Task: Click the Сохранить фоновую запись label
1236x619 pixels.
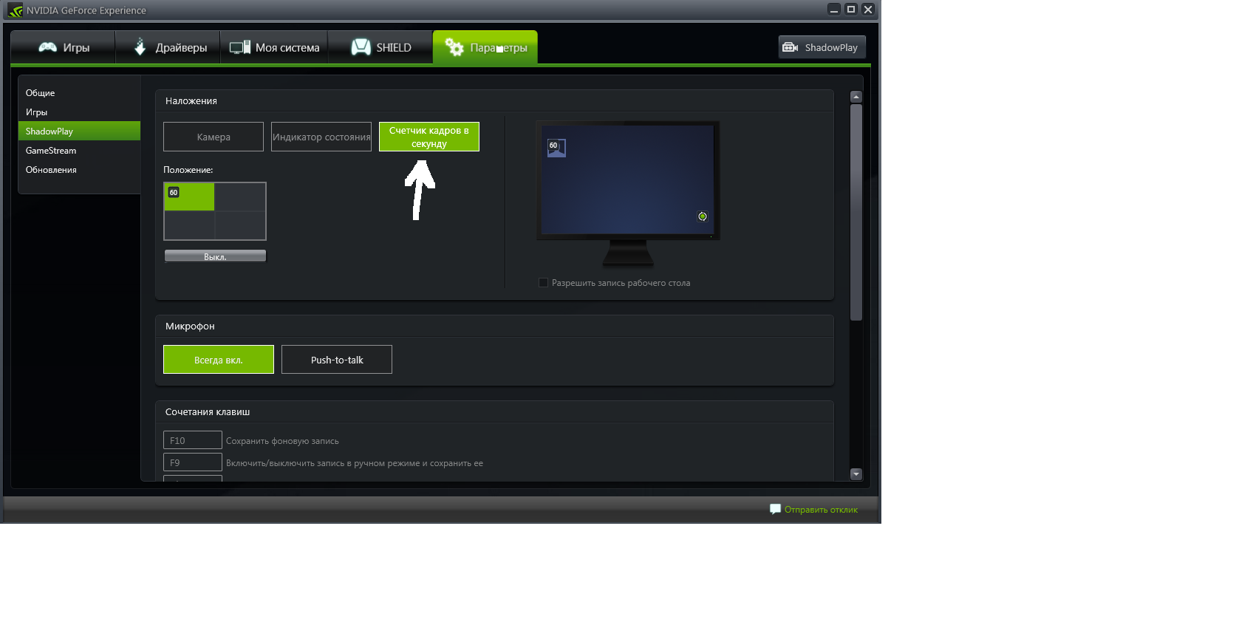Action: [x=282, y=441]
